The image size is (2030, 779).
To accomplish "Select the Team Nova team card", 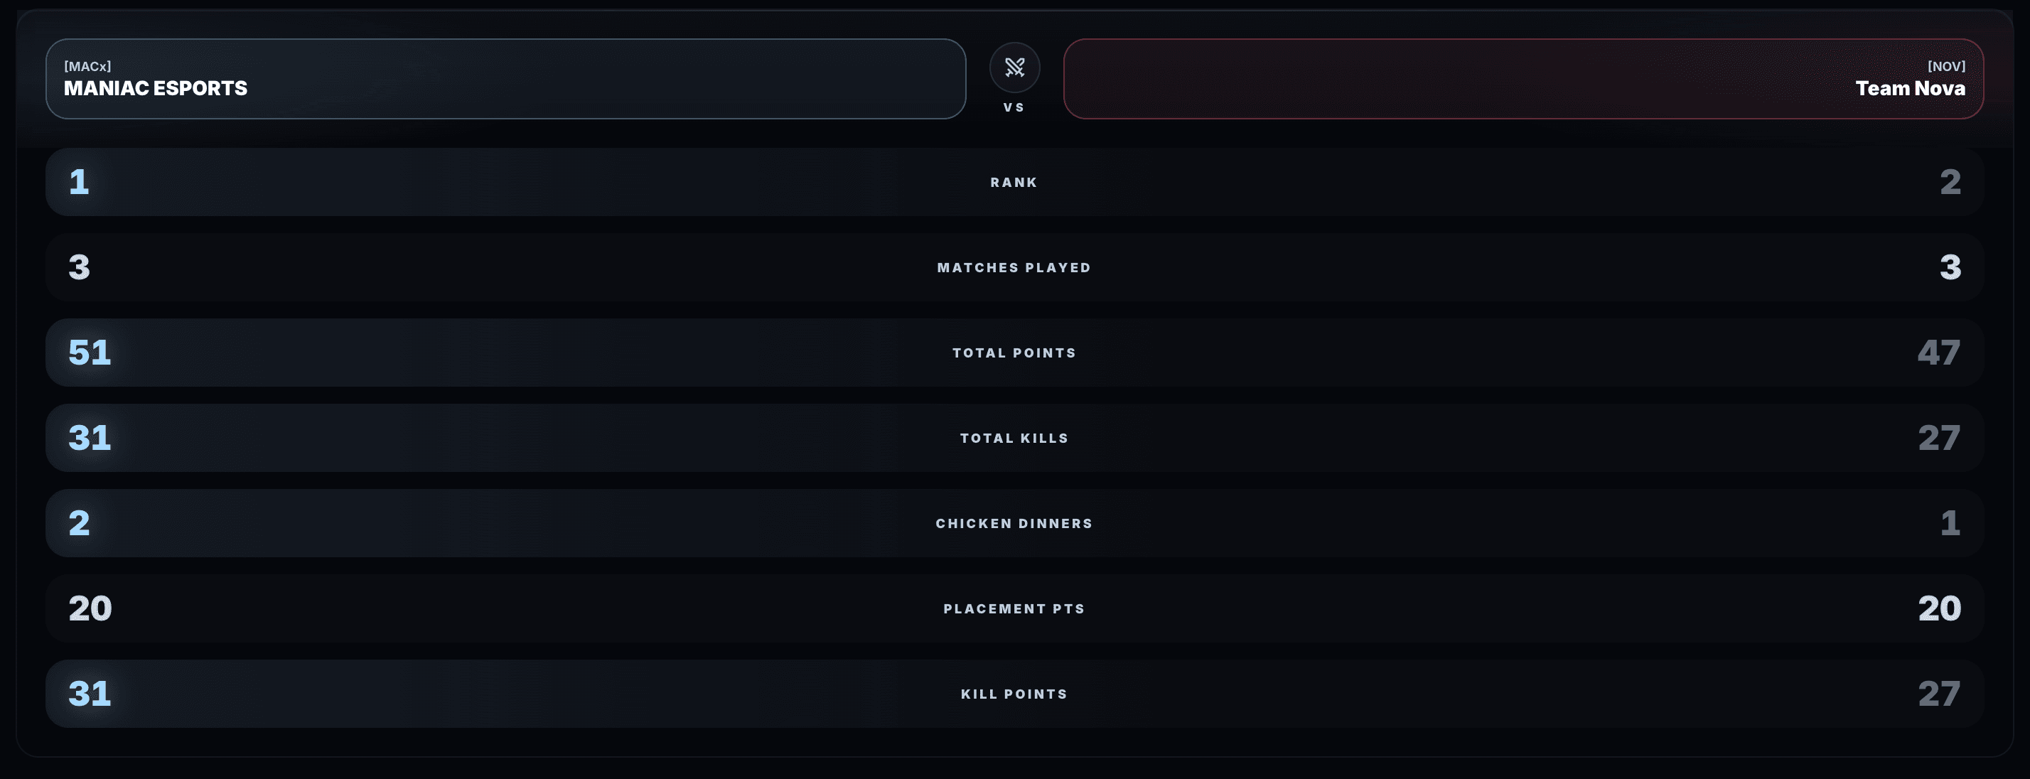I will 1522,79.
